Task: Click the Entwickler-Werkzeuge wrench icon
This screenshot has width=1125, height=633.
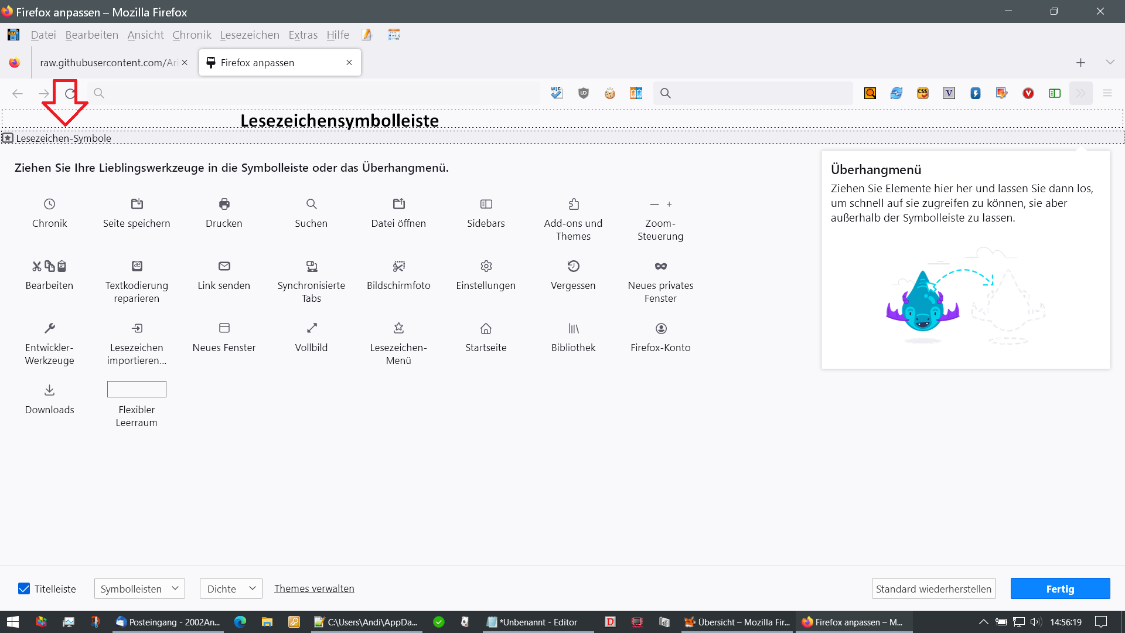Action: 49,328
